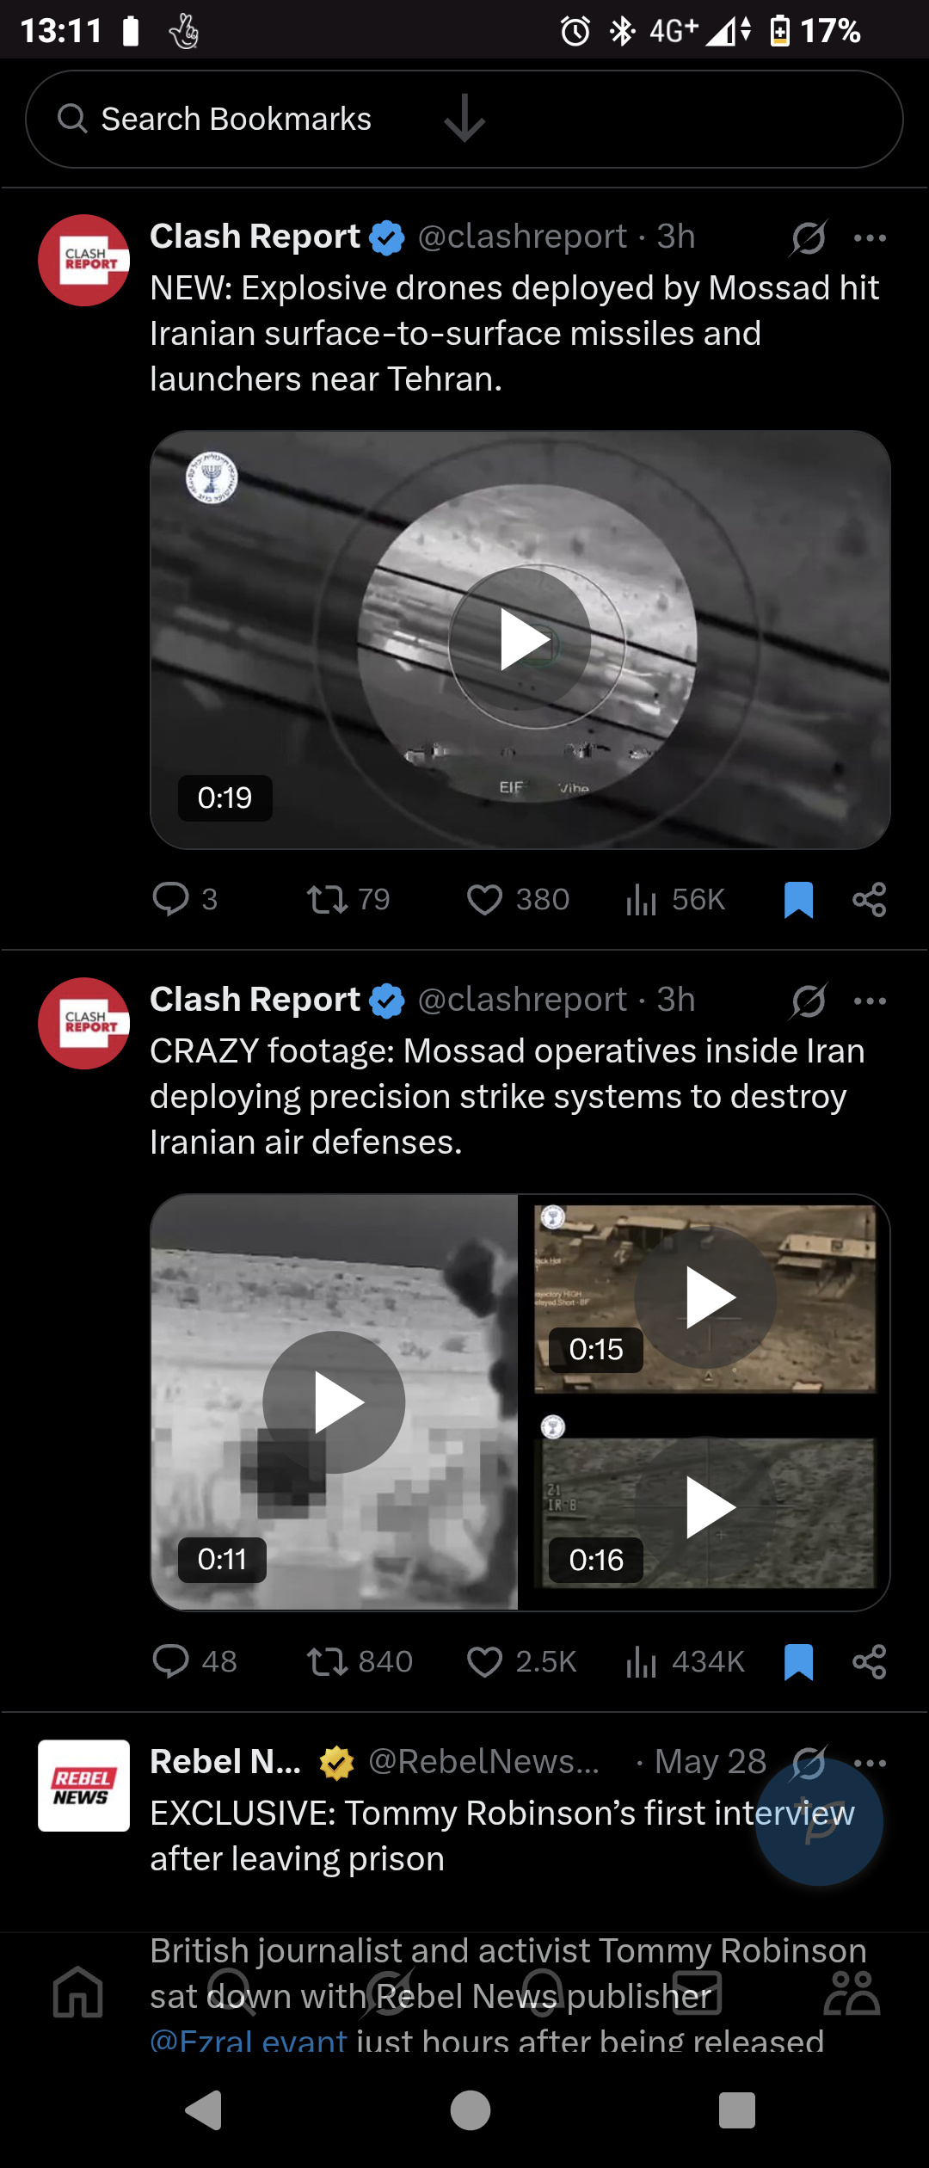929x2168 pixels.
Task: Tap reply icon on Explosive drones post
Action: pos(170,899)
